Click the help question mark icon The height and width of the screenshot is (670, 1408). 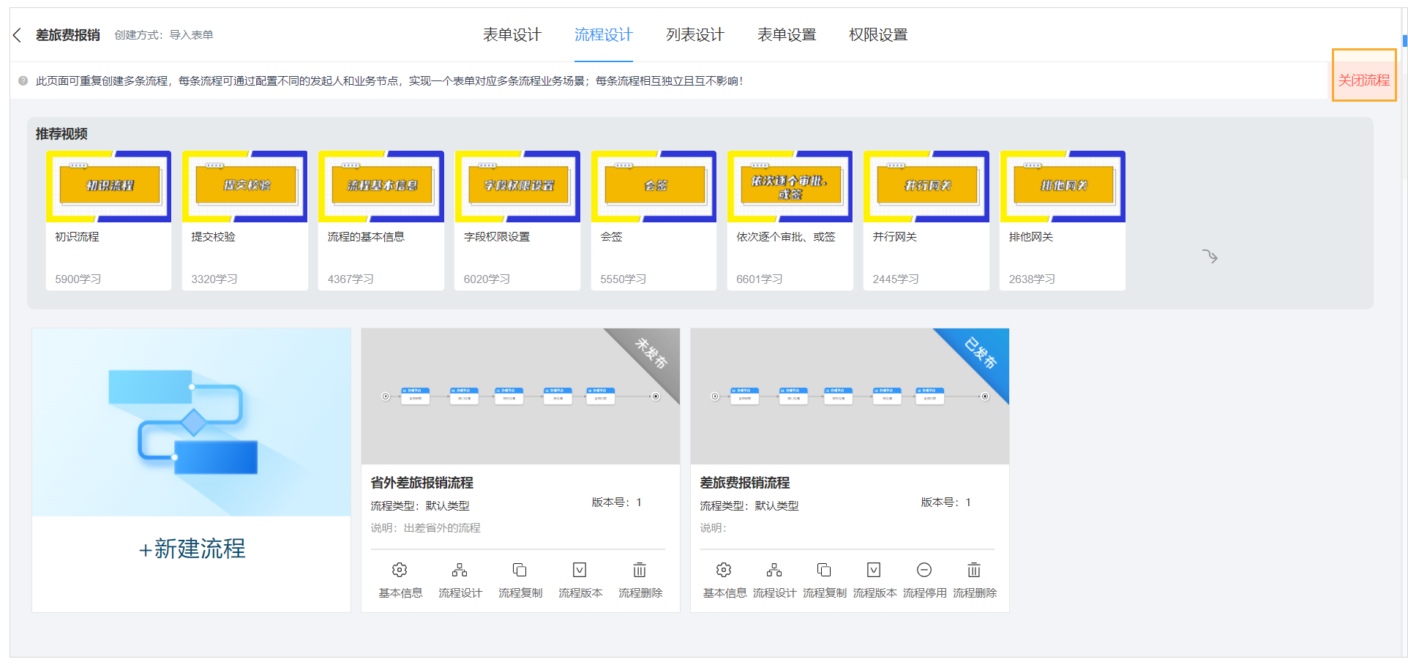(x=23, y=80)
